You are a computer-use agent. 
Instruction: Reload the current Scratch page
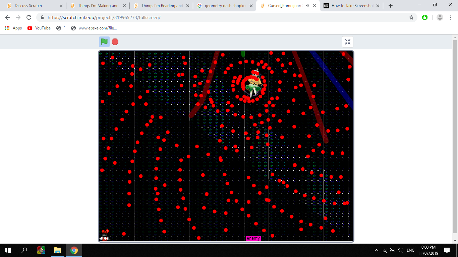tap(29, 17)
